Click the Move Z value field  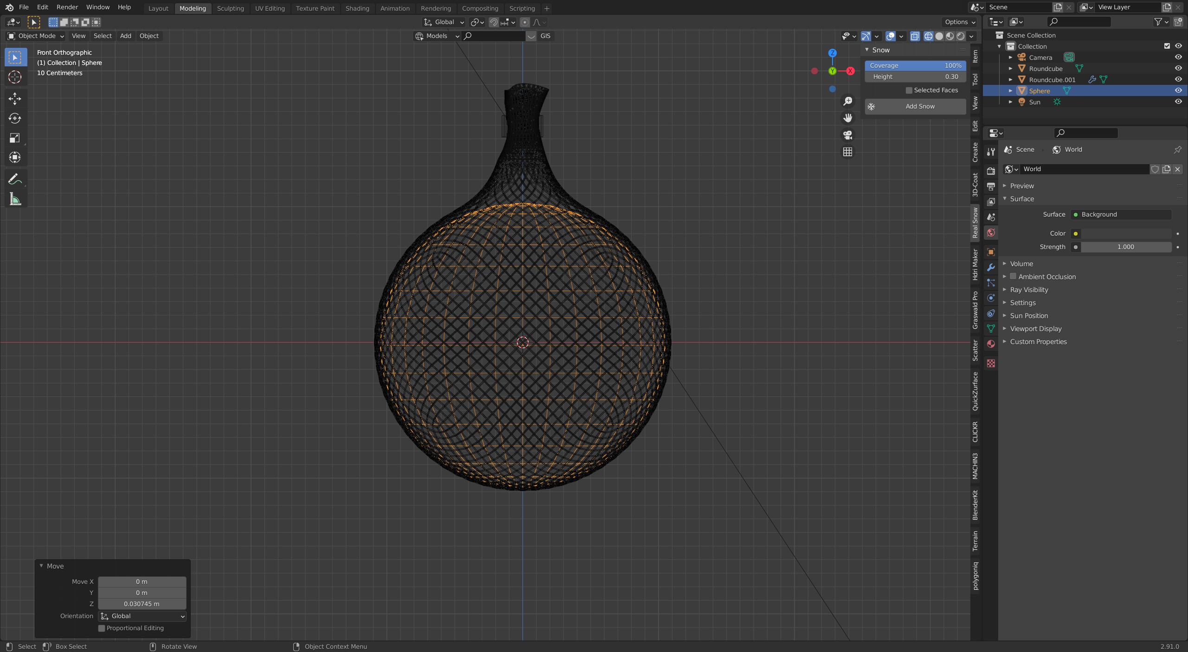142,604
